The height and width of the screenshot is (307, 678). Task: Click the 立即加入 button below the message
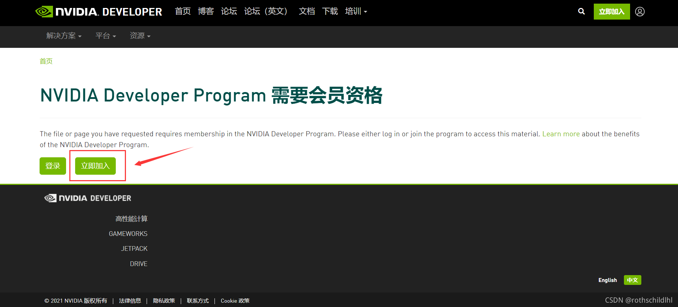point(95,166)
